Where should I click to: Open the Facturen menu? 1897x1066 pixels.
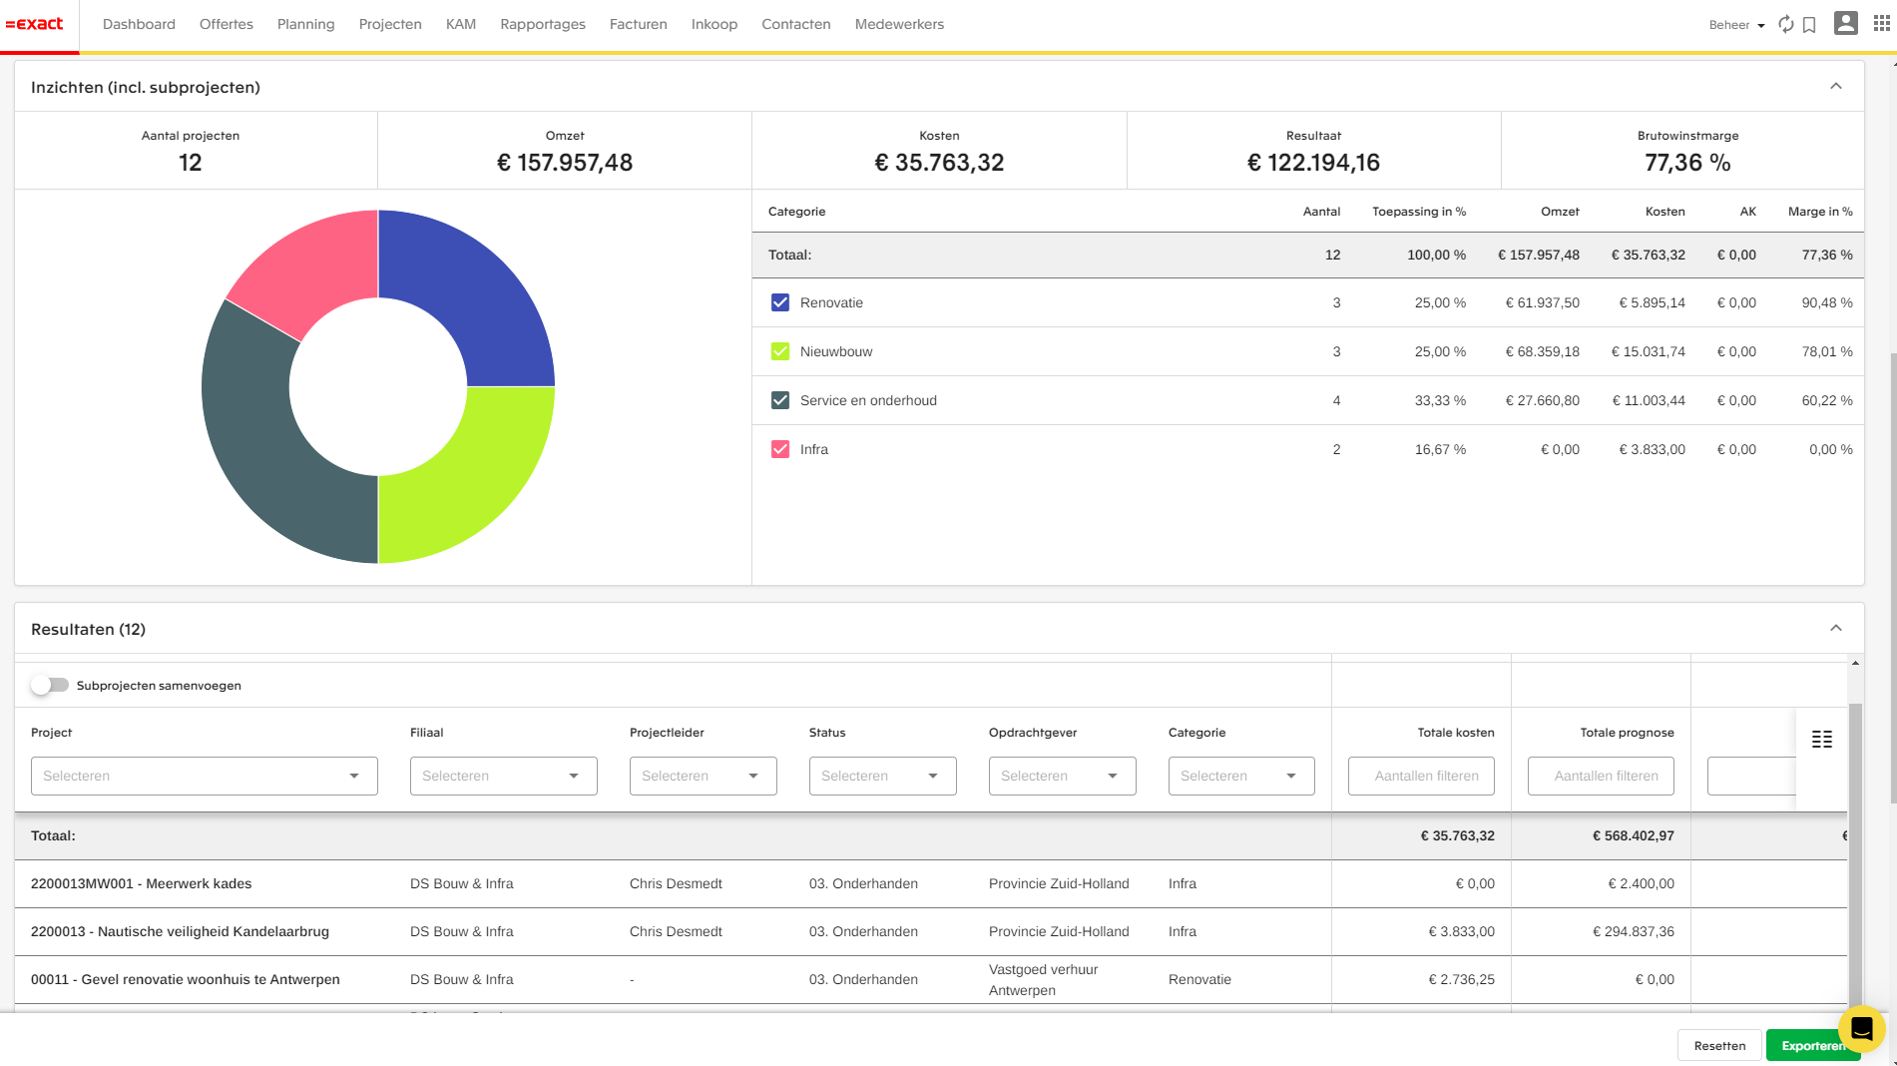tap(639, 24)
